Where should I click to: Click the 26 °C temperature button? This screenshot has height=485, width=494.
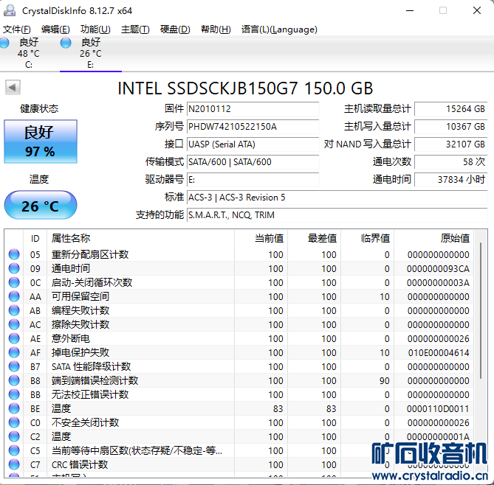pos(40,206)
